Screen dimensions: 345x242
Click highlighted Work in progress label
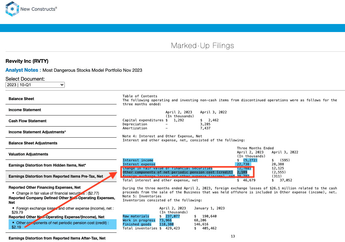click(x=139, y=220)
